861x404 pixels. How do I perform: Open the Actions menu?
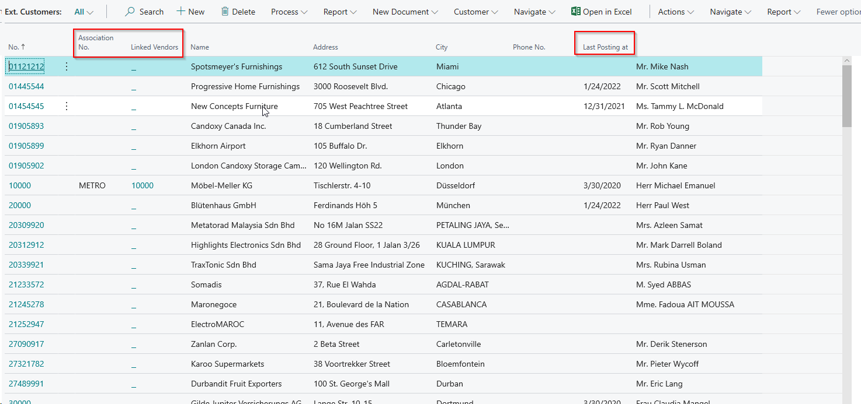click(676, 12)
